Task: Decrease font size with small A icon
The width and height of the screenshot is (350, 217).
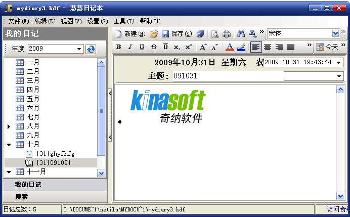Action: (x=215, y=47)
